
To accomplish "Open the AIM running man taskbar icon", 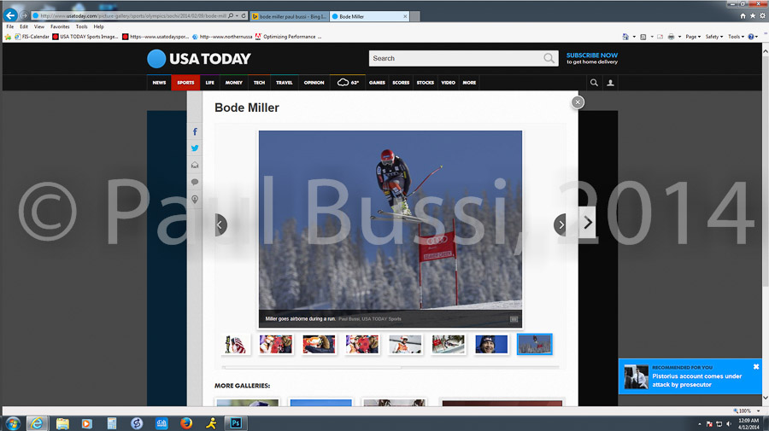I will [211, 423].
